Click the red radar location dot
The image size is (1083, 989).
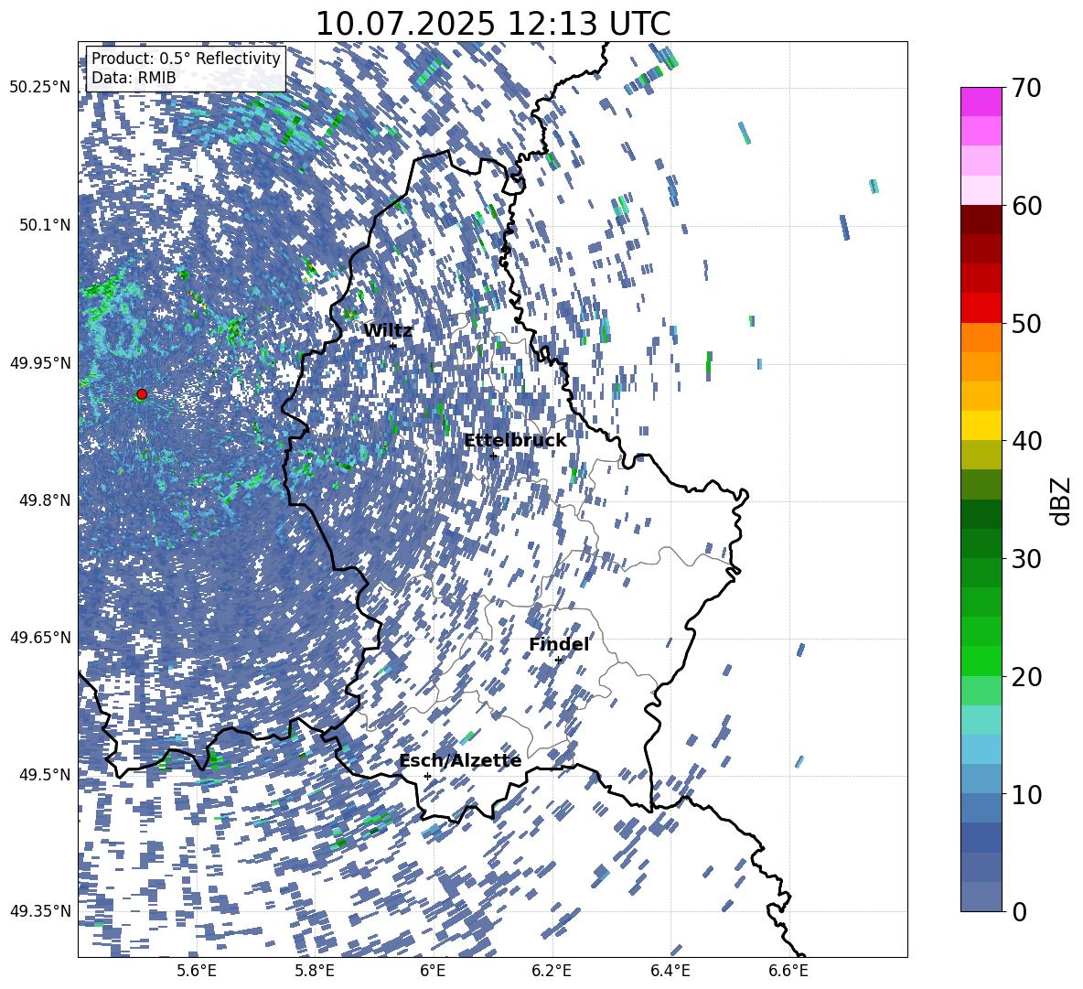click(142, 394)
